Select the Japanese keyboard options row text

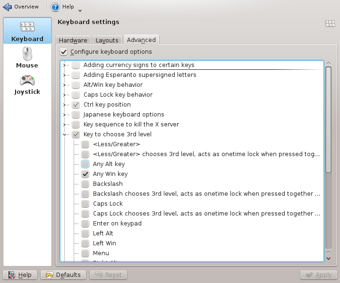click(124, 115)
